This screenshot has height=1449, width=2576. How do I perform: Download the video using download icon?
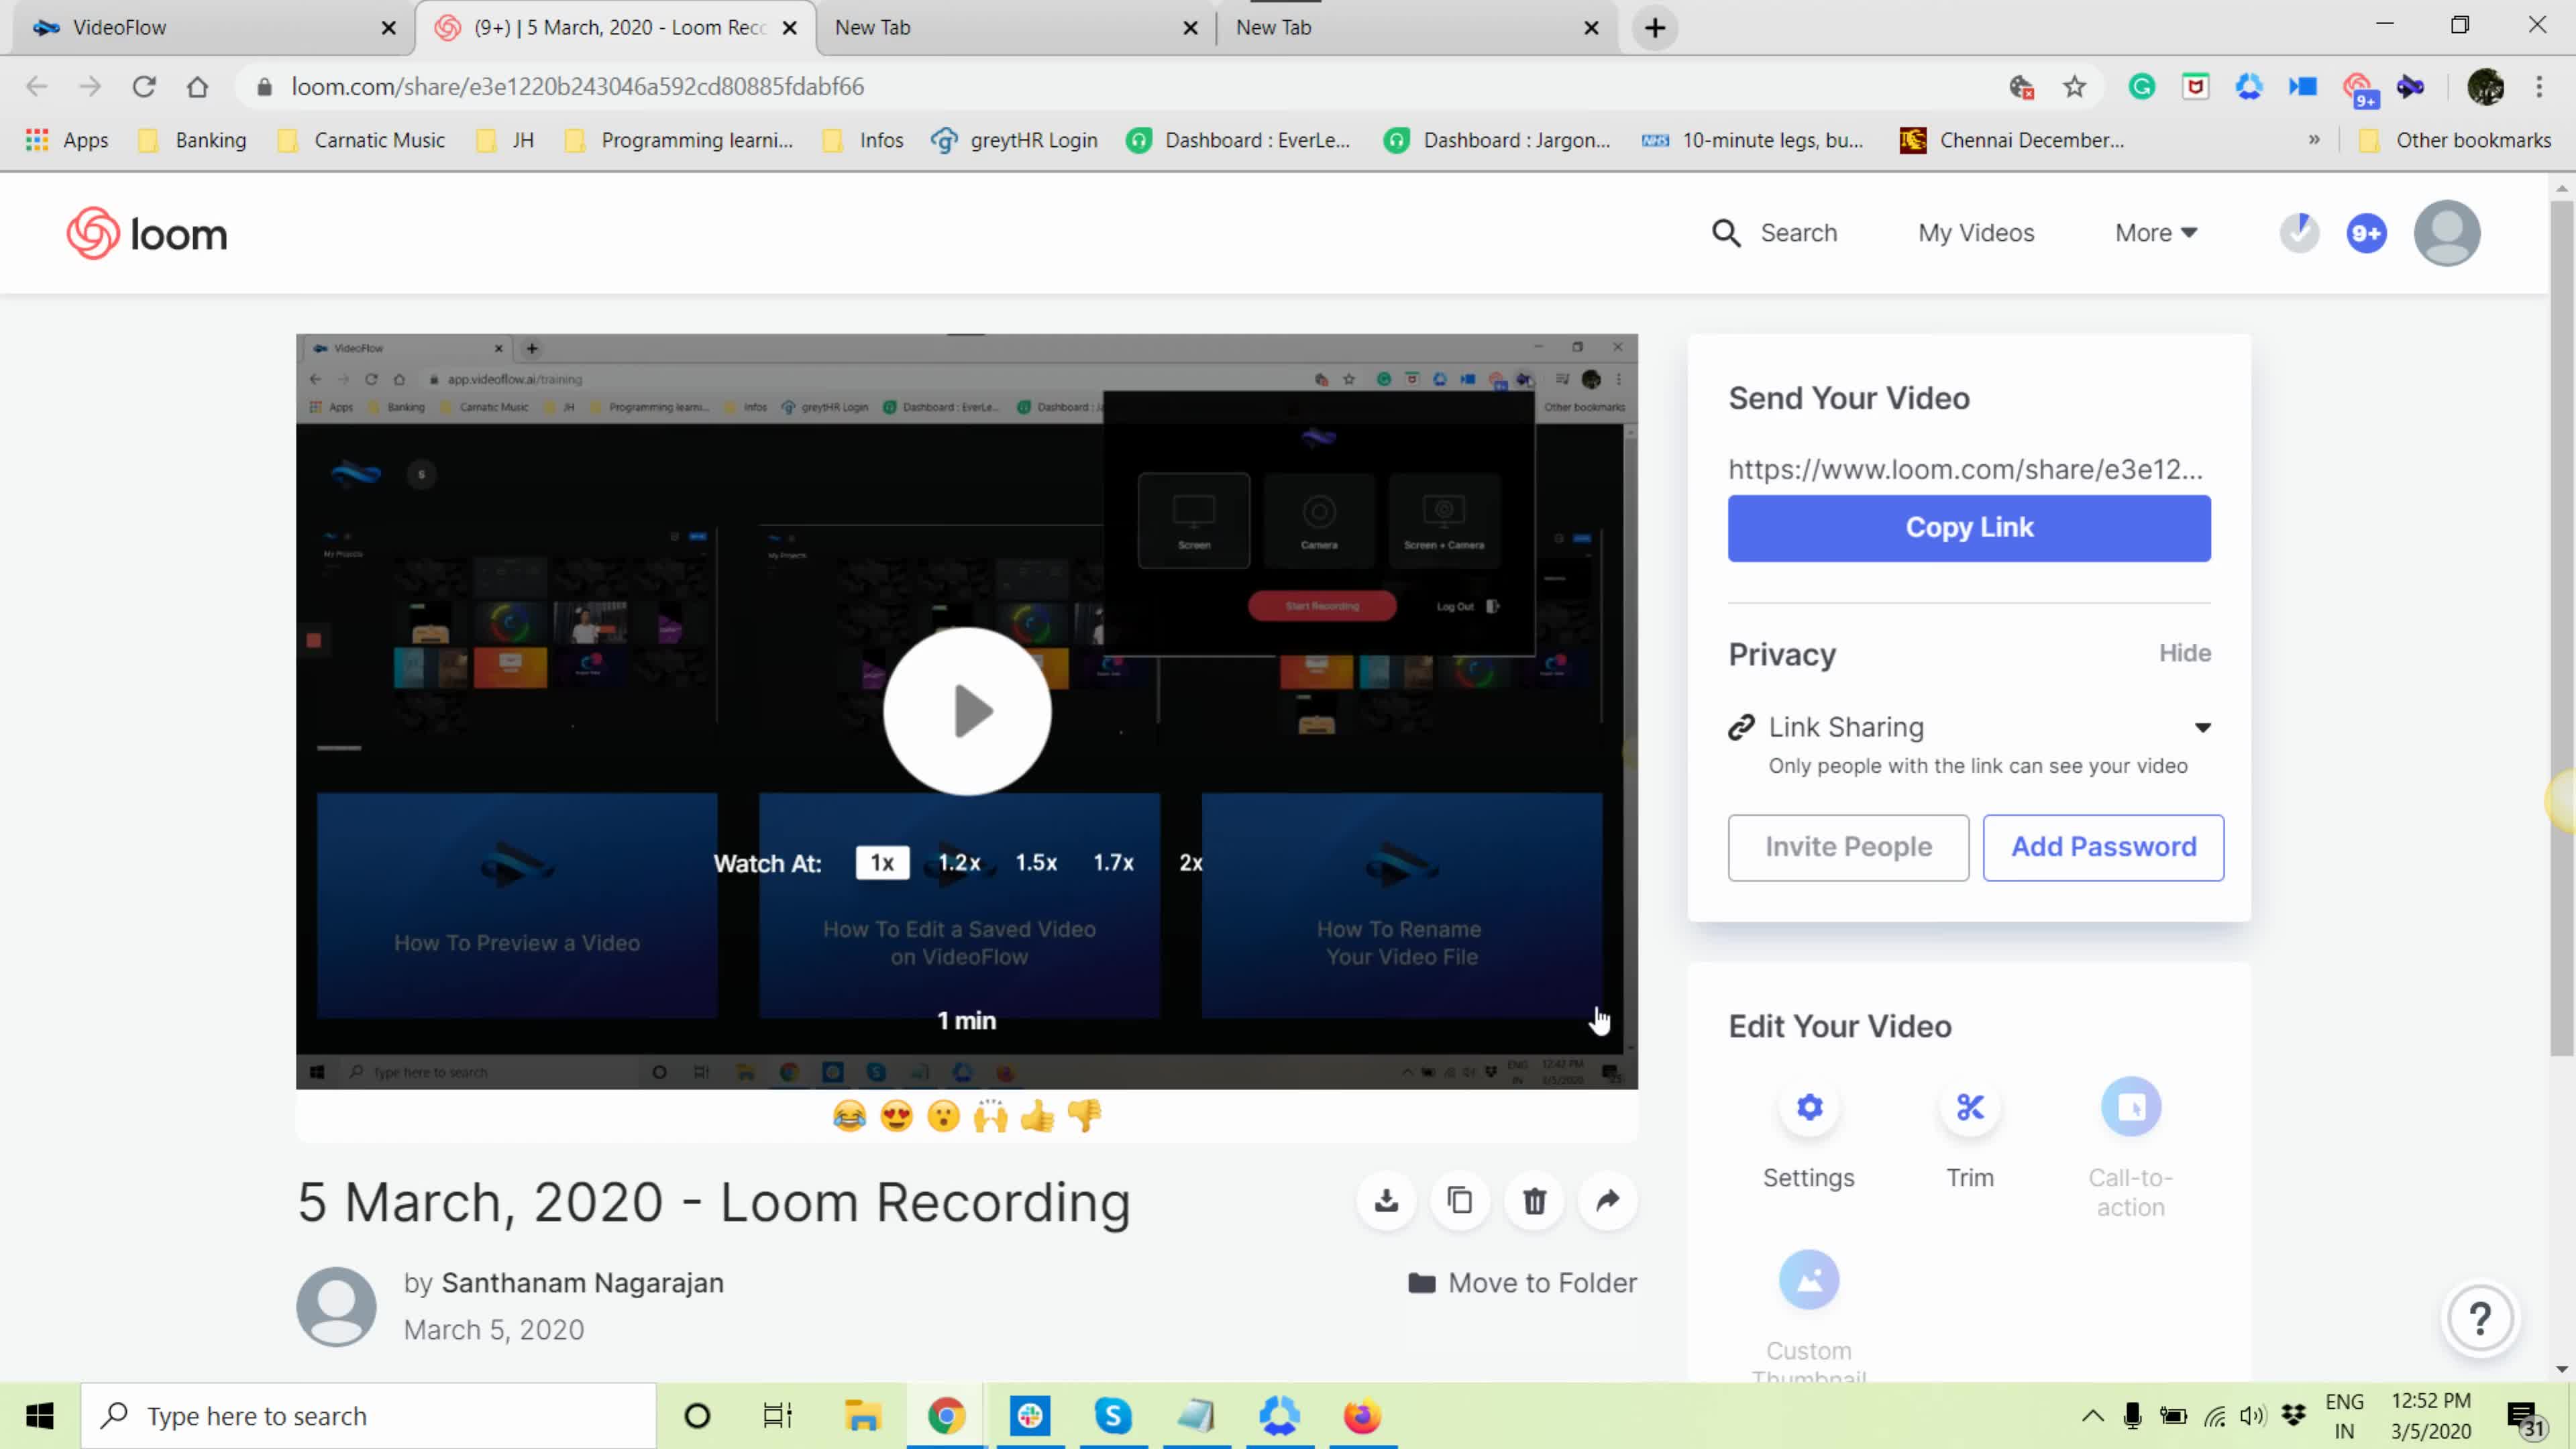pos(1386,1200)
